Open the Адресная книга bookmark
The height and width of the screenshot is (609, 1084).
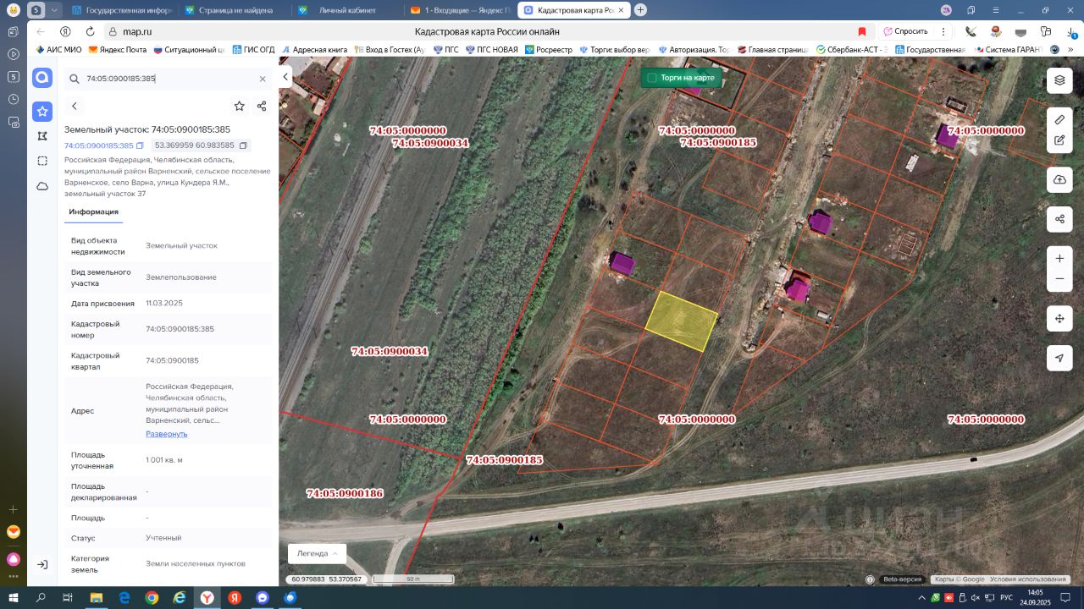point(314,50)
